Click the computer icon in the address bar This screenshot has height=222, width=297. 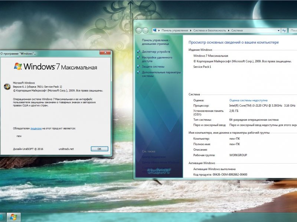(x=155, y=30)
